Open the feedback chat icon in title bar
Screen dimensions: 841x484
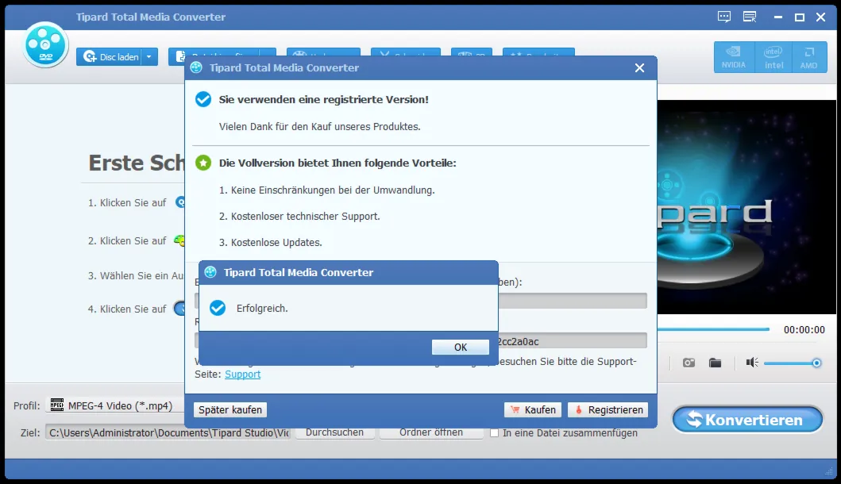point(724,17)
